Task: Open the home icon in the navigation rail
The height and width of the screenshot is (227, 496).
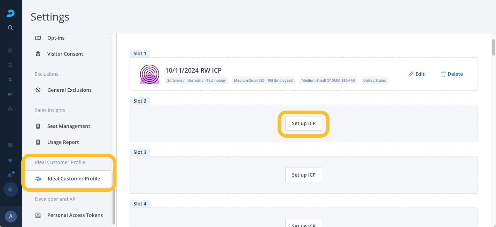Action: tap(10, 50)
